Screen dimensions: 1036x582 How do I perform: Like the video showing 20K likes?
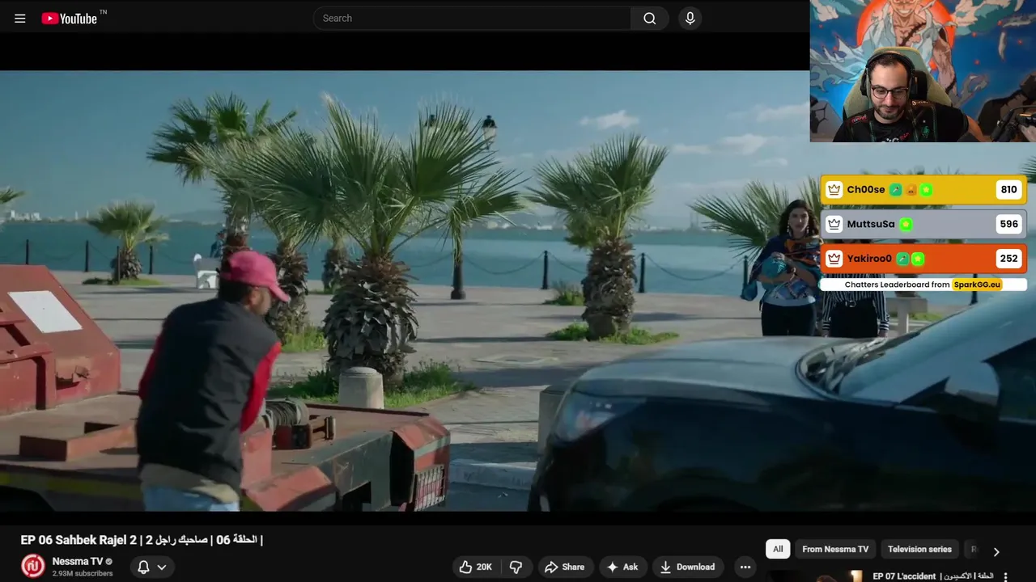click(x=475, y=567)
